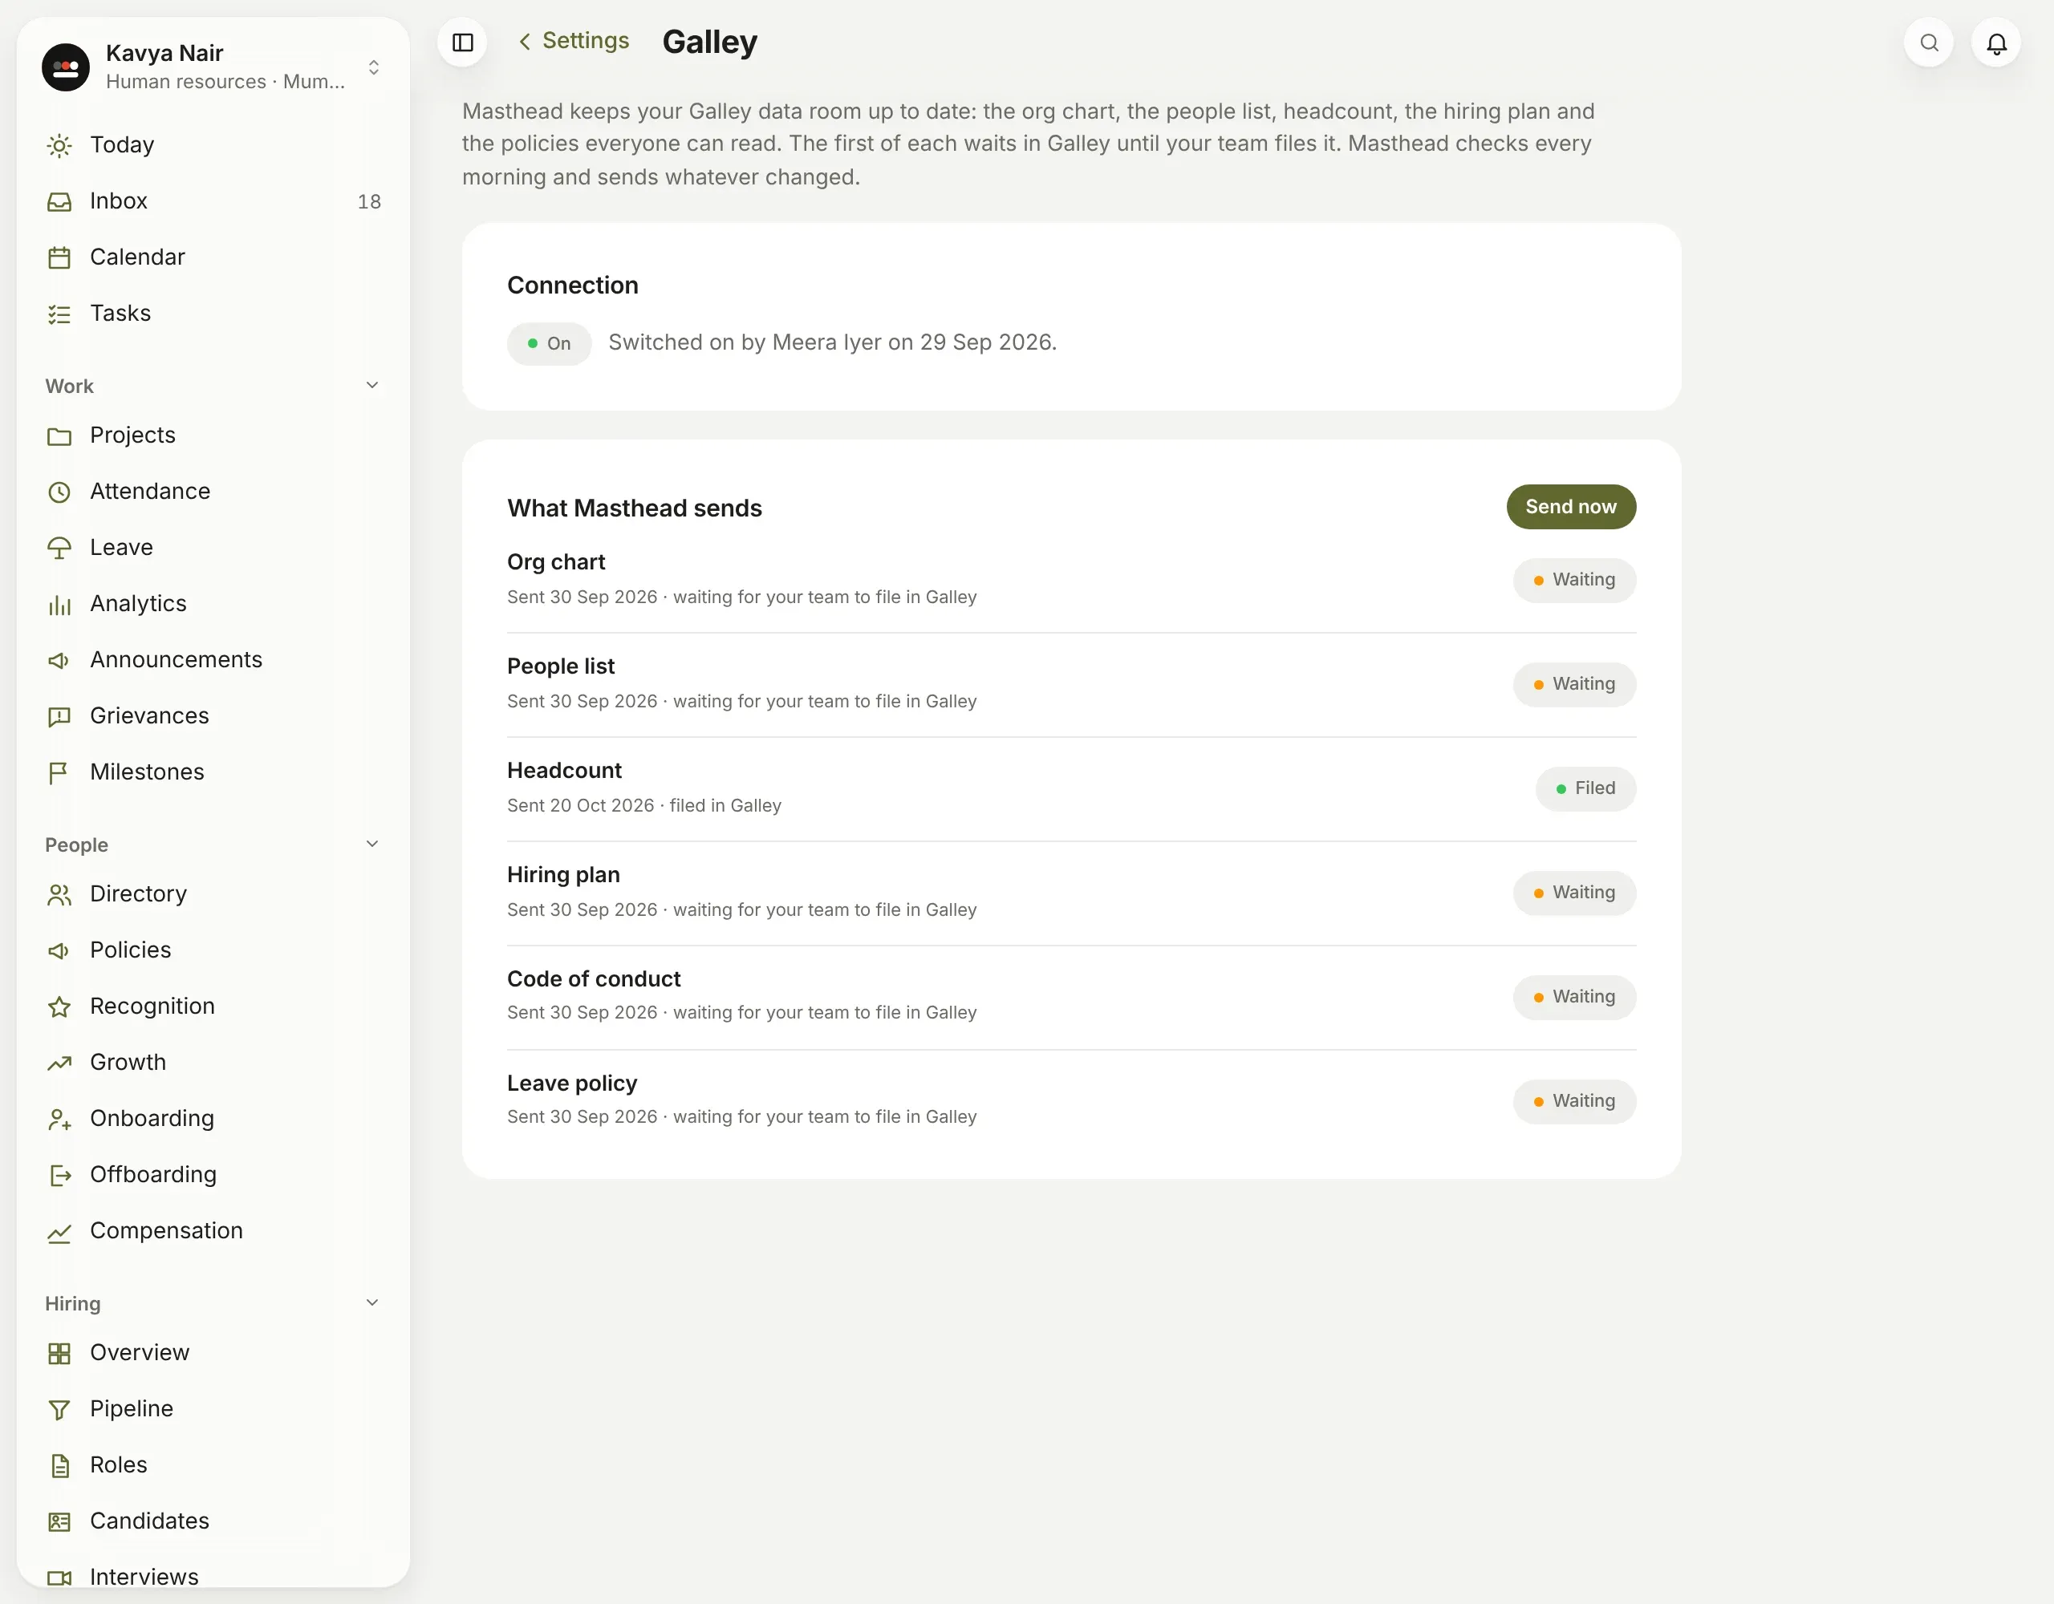Click the Connection heading
This screenshot has height=1604, width=2054.
click(x=573, y=286)
